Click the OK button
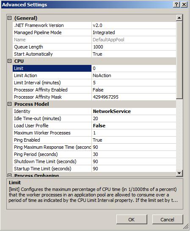This screenshot has height=231, width=190. click(x=132, y=220)
